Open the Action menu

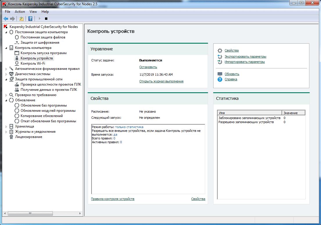[x=20, y=12]
